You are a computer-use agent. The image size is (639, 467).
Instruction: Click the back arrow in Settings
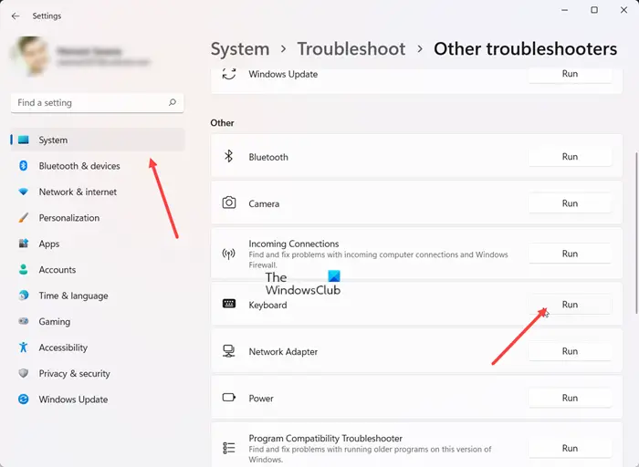16,16
